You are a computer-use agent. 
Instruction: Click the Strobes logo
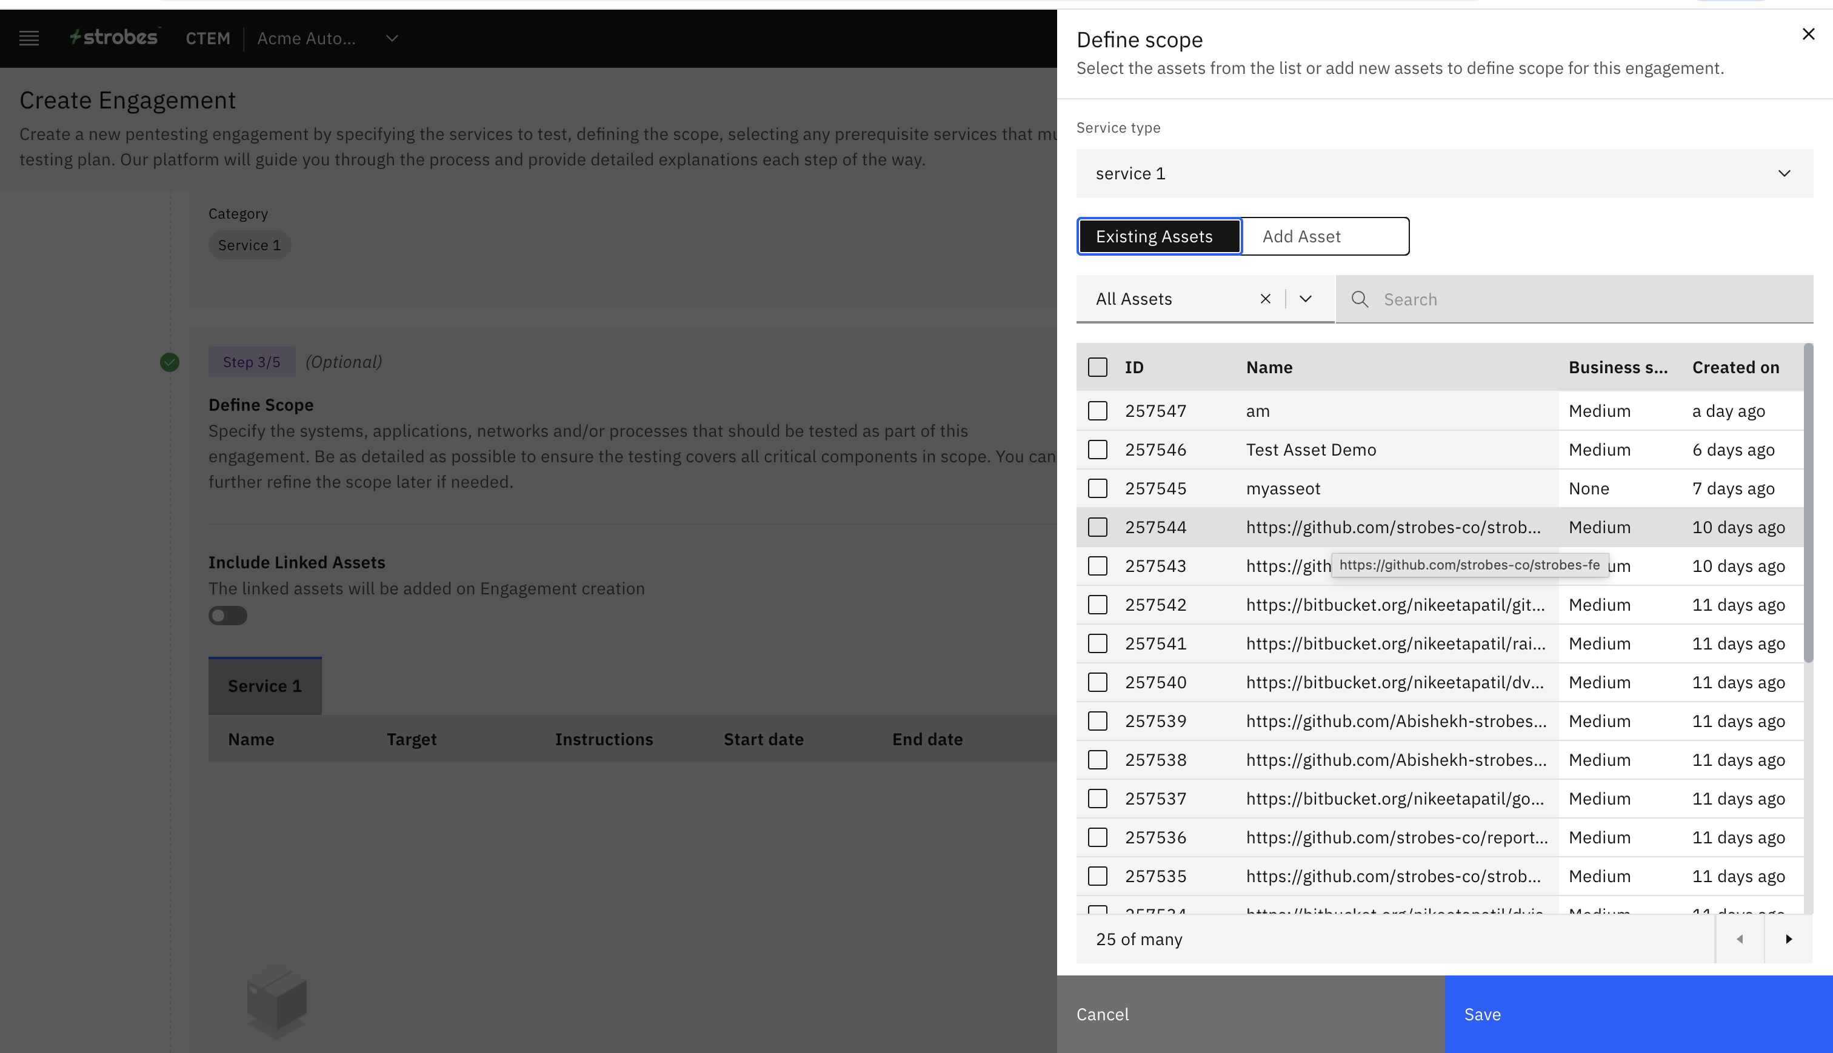[x=115, y=38]
